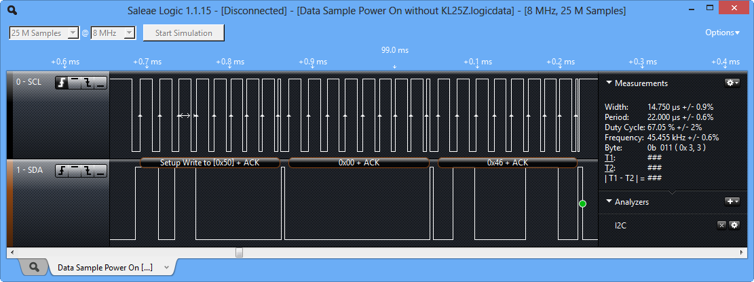Select the Data Sample Power On tab
Image resolution: width=754 pixels, height=282 pixels.
pos(105,268)
